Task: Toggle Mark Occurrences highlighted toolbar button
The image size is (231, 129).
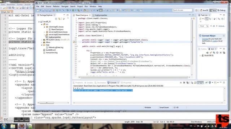Action: click(x=101, y=10)
